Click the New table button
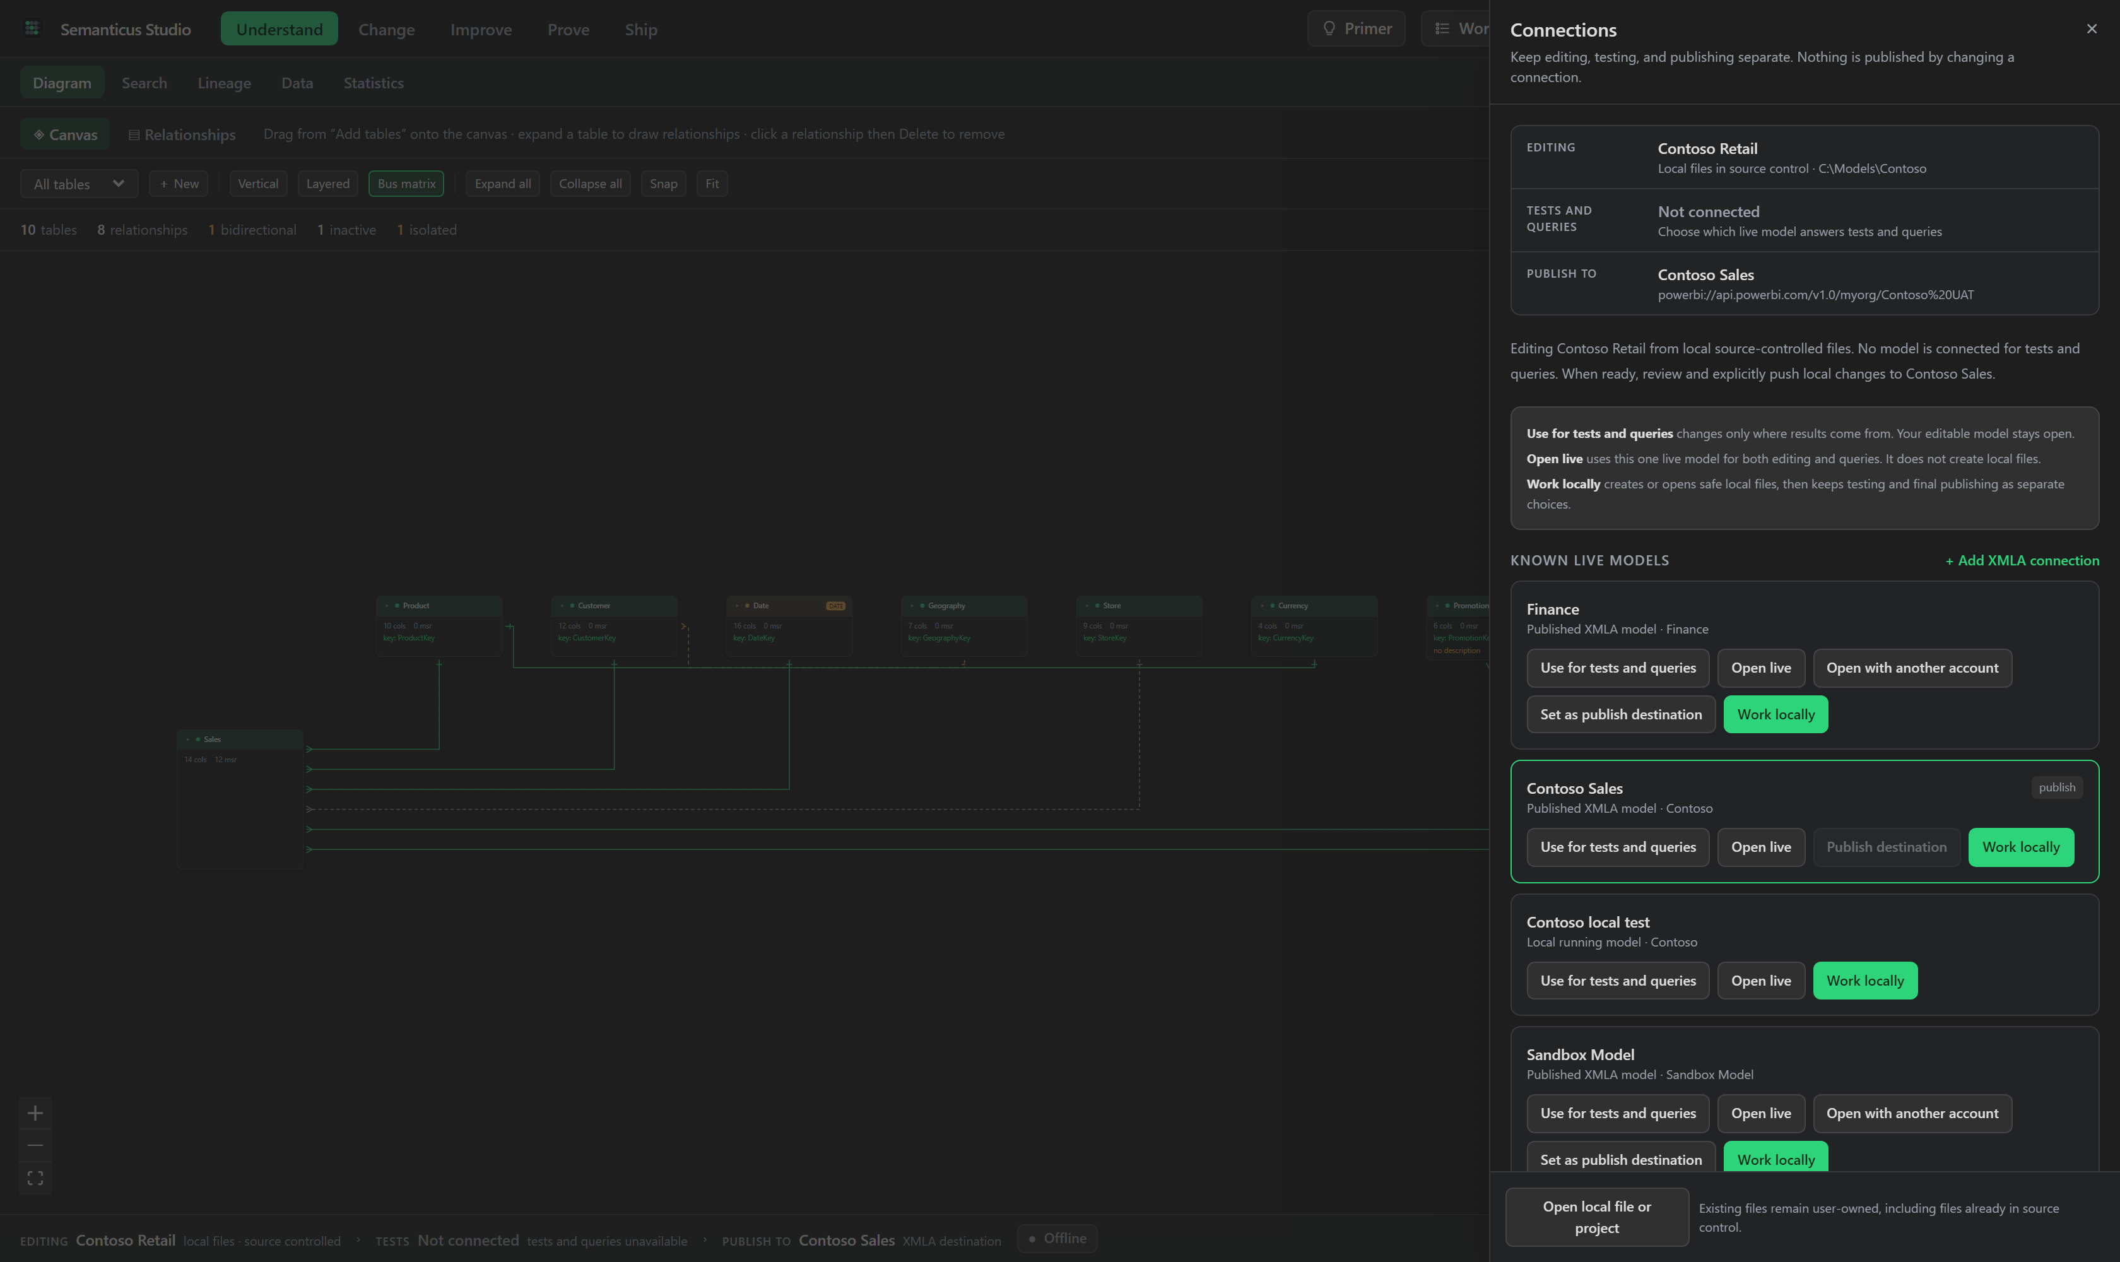Viewport: 2120px width, 1262px height. pos(179,184)
